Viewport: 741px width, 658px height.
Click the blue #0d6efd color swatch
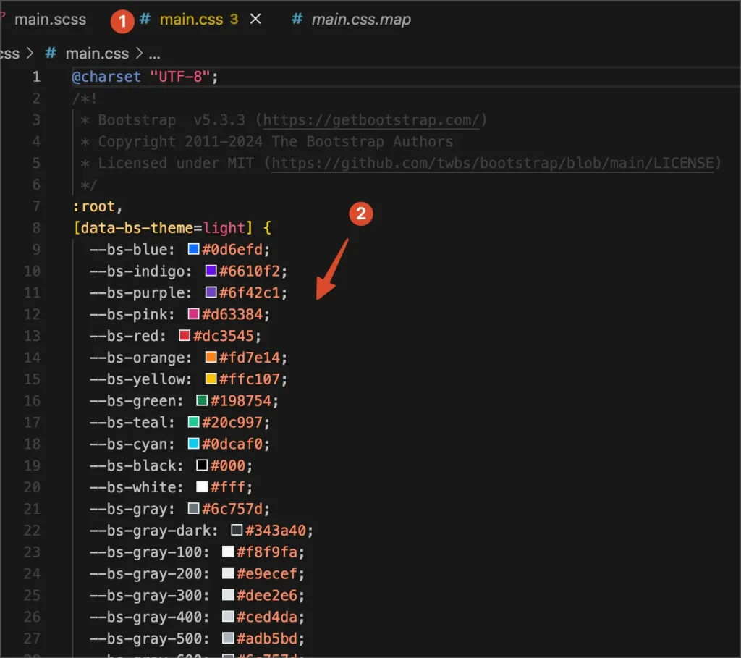(x=194, y=249)
